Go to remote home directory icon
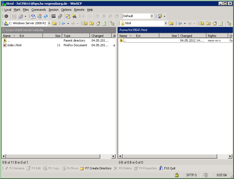The image size is (234, 179). tap(215, 23)
